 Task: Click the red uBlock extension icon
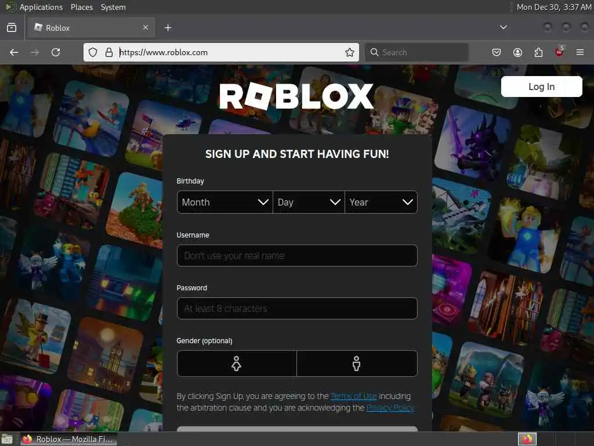pyautogui.click(x=560, y=52)
